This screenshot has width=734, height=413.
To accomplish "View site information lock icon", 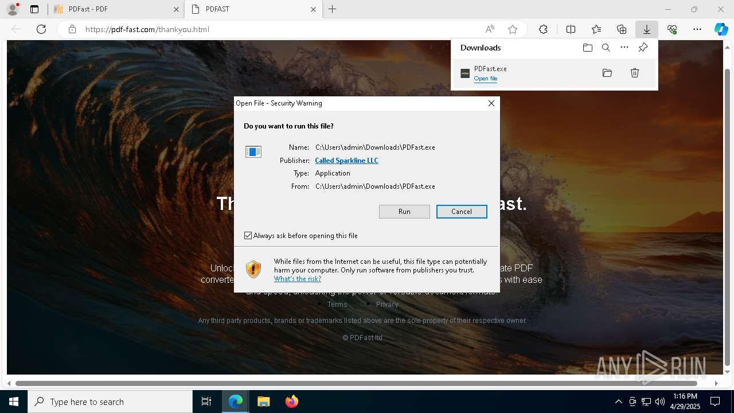I will 72,29.
